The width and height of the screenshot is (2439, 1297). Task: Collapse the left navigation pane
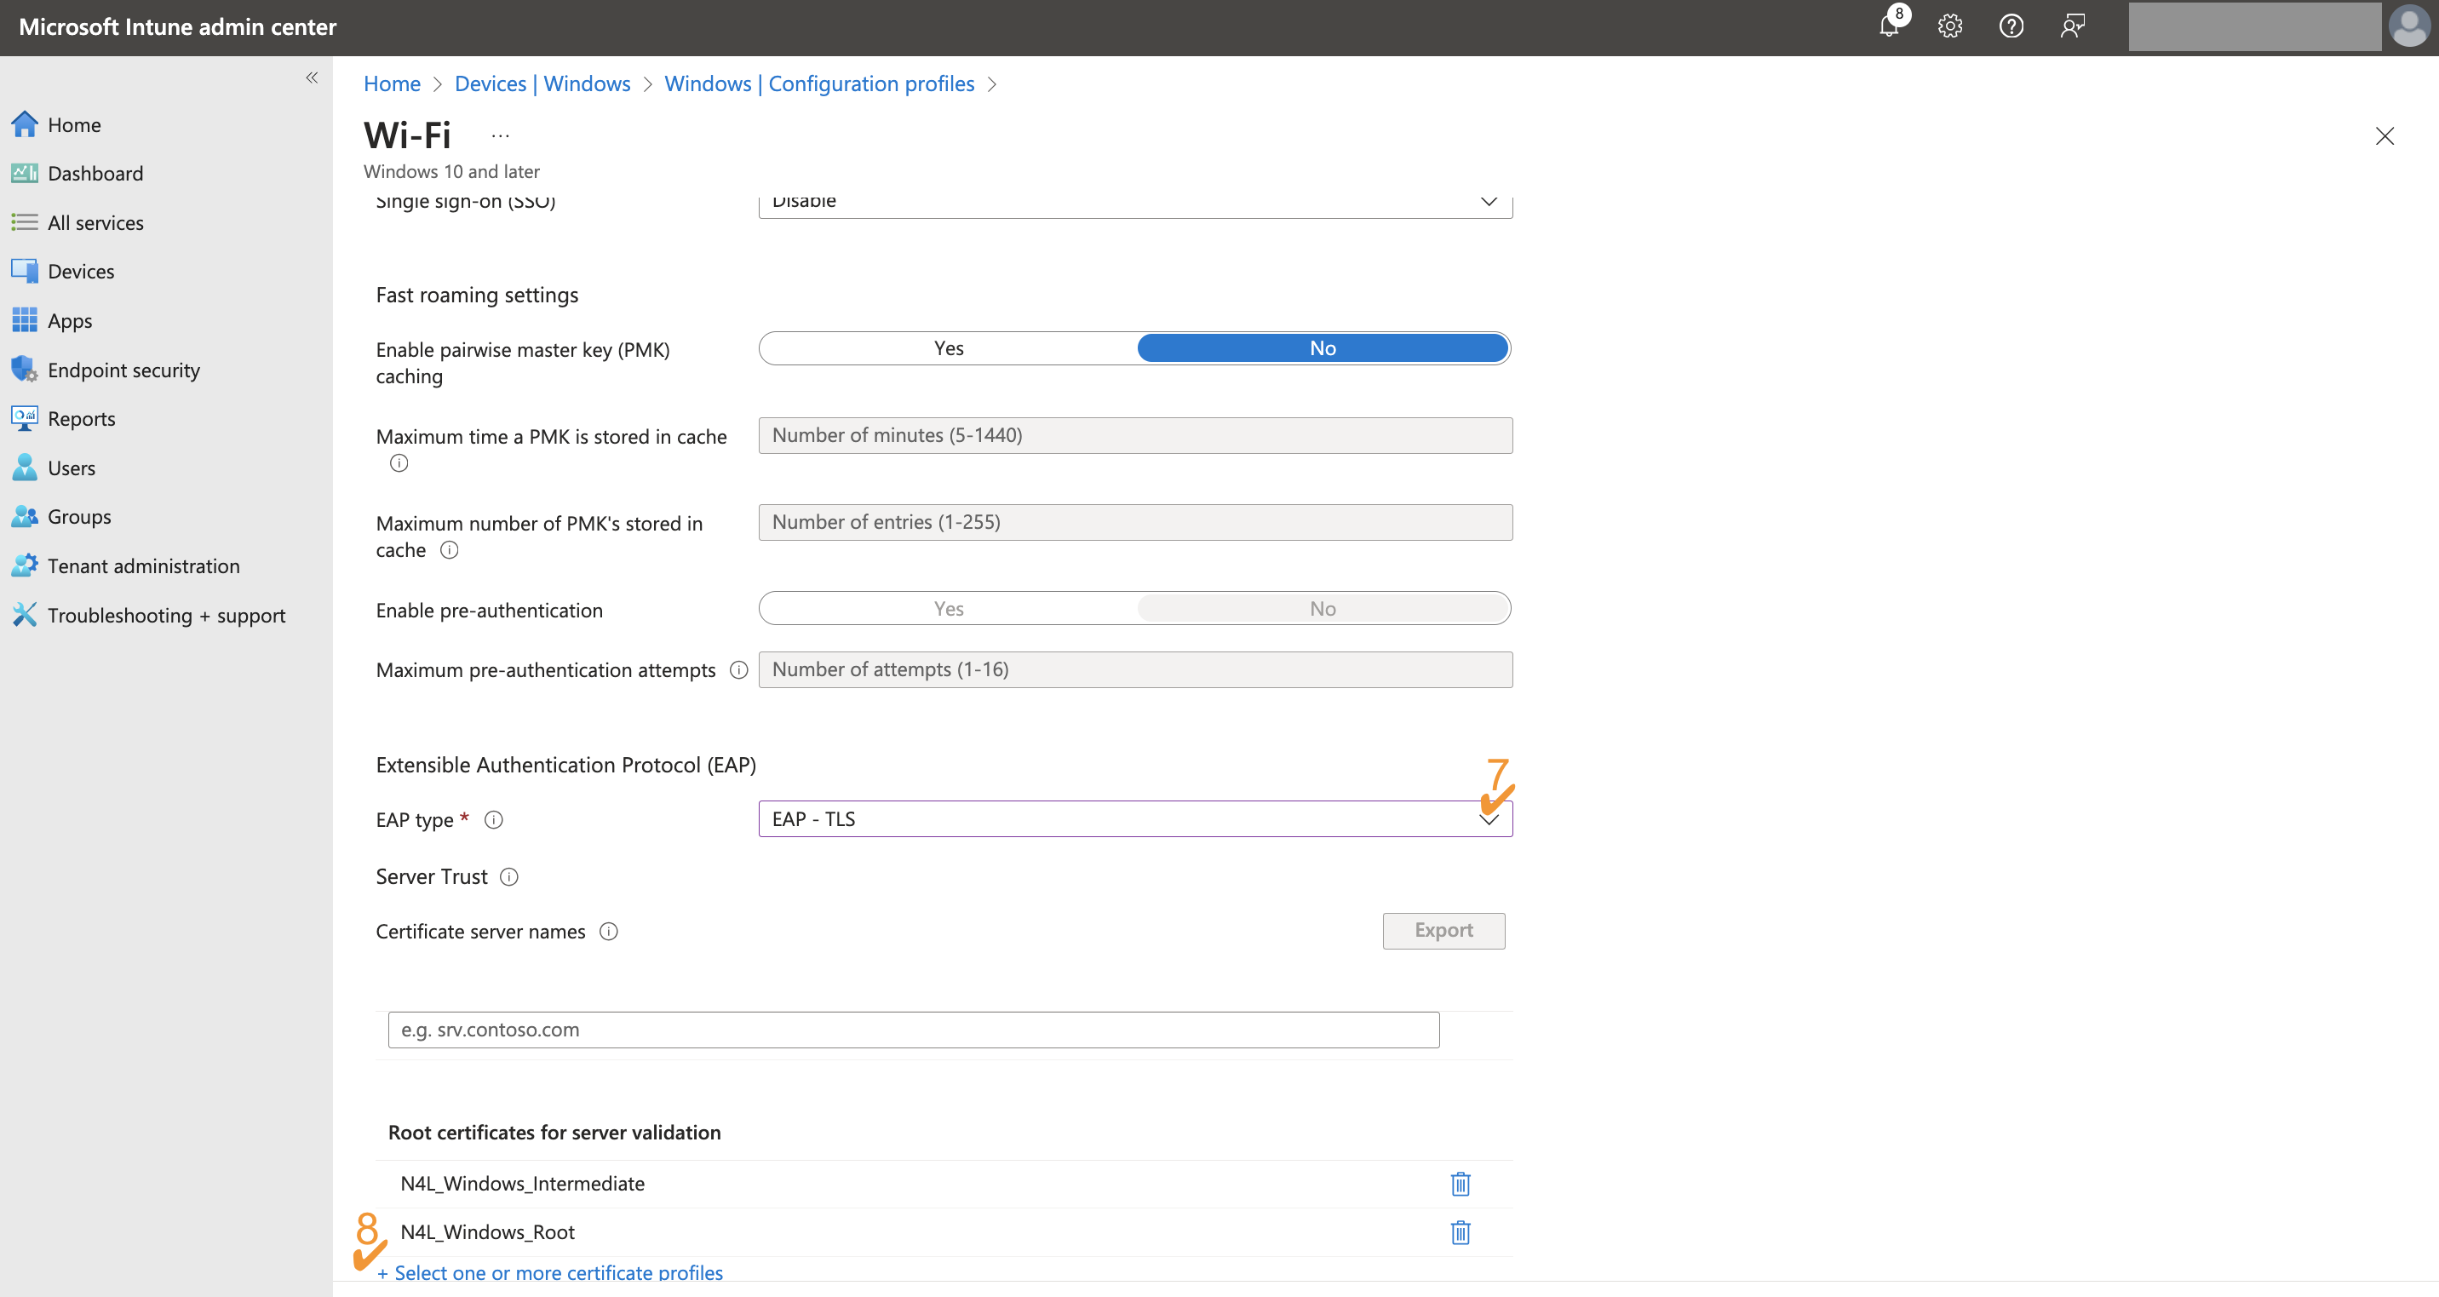(x=312, y=77)
